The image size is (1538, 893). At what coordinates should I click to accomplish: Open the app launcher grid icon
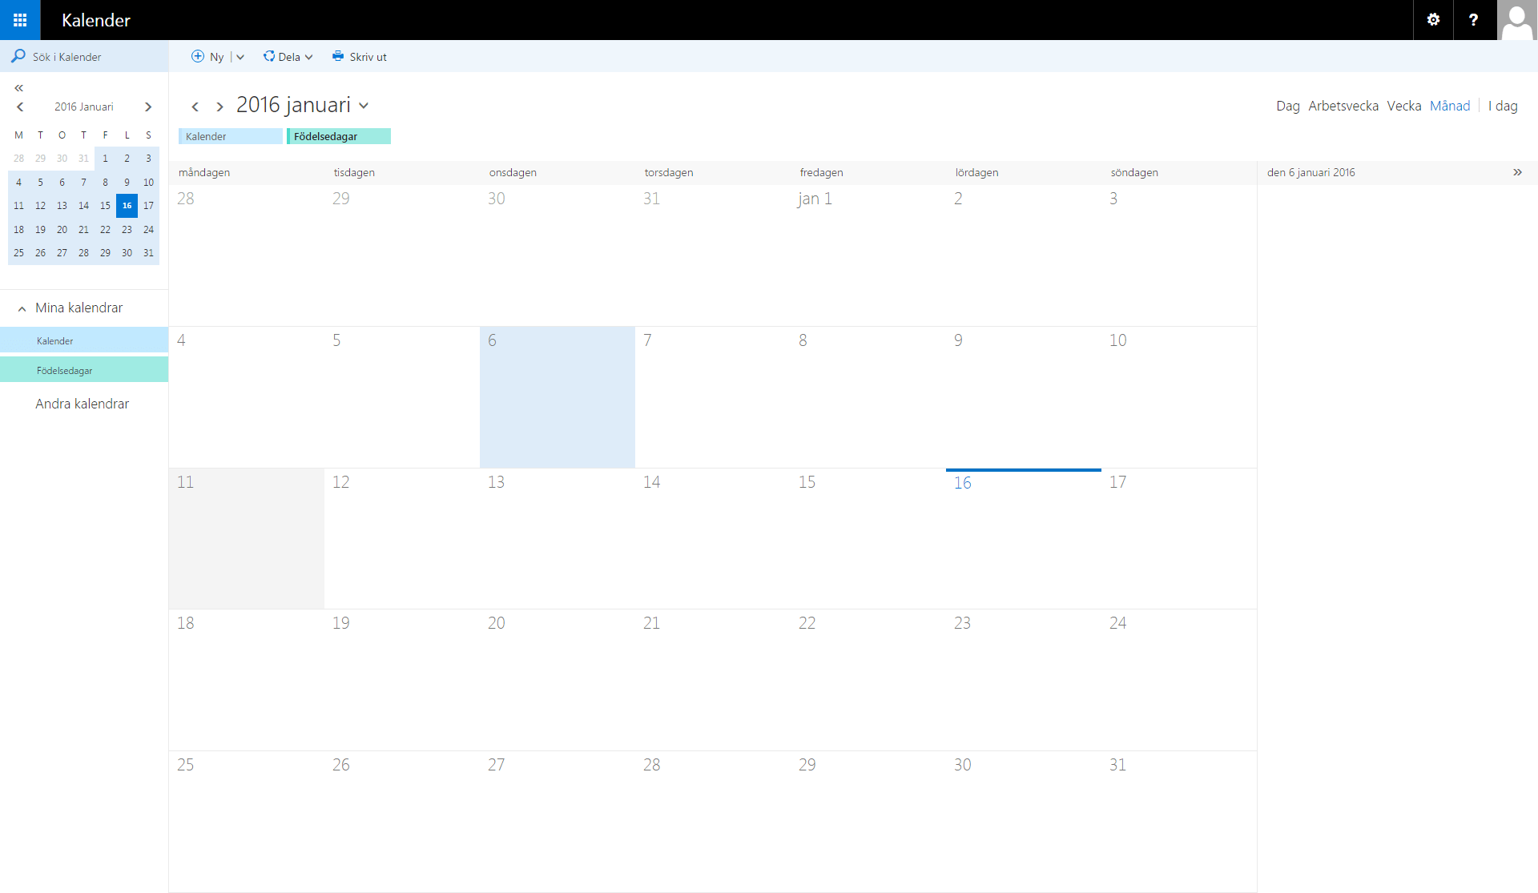tap(20, 20)
